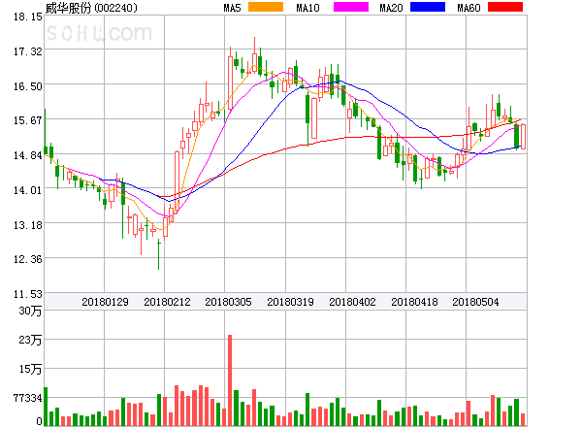This screenshot has height=427, width=582.
Task: Click the 18.15 price axis label
Action: coord(28,16)
